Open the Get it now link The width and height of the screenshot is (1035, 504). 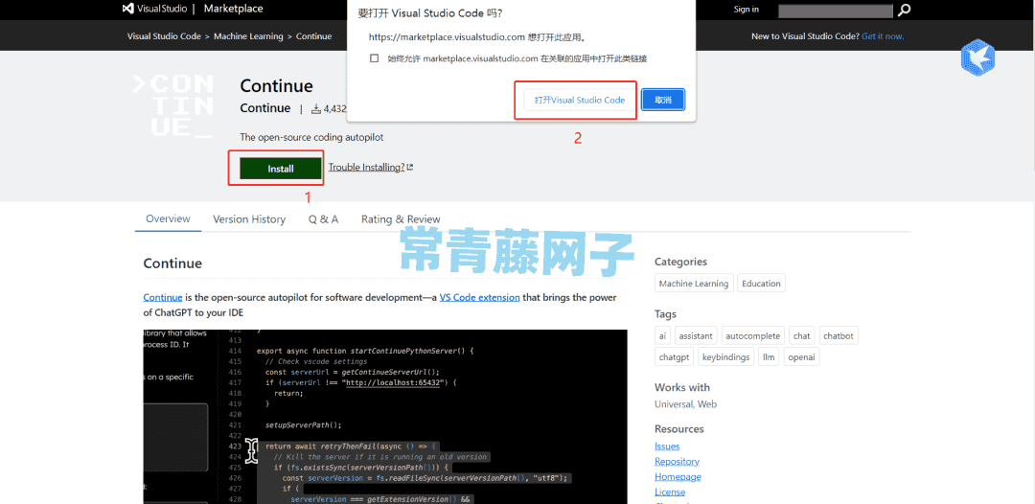(x=883, y=36)
